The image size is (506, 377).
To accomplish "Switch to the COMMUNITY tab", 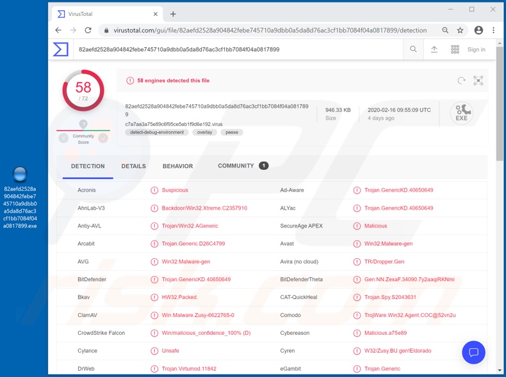I will click(x=243, y=165).
